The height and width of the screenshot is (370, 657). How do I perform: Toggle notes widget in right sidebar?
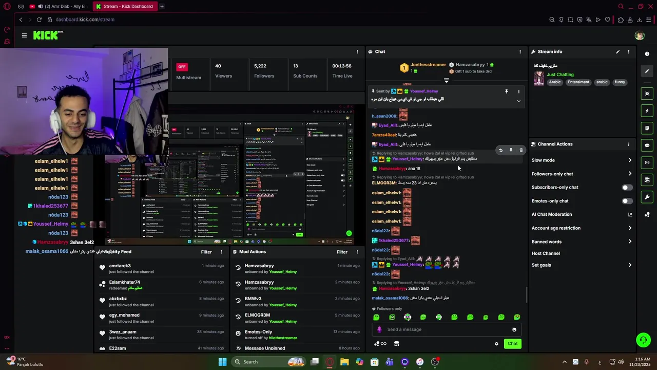647,128
